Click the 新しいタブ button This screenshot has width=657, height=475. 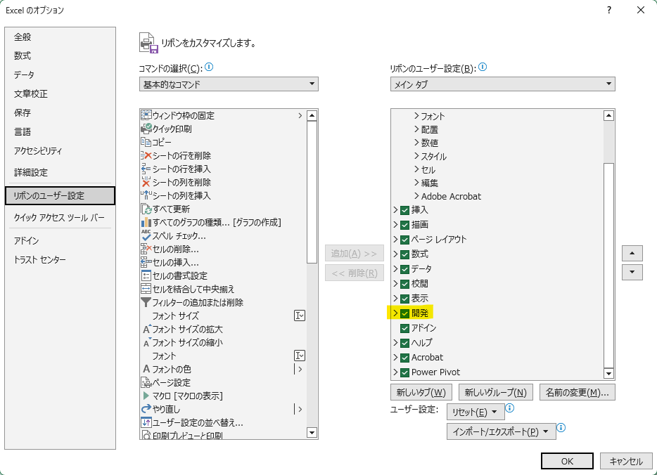click(x=421, y=392)
